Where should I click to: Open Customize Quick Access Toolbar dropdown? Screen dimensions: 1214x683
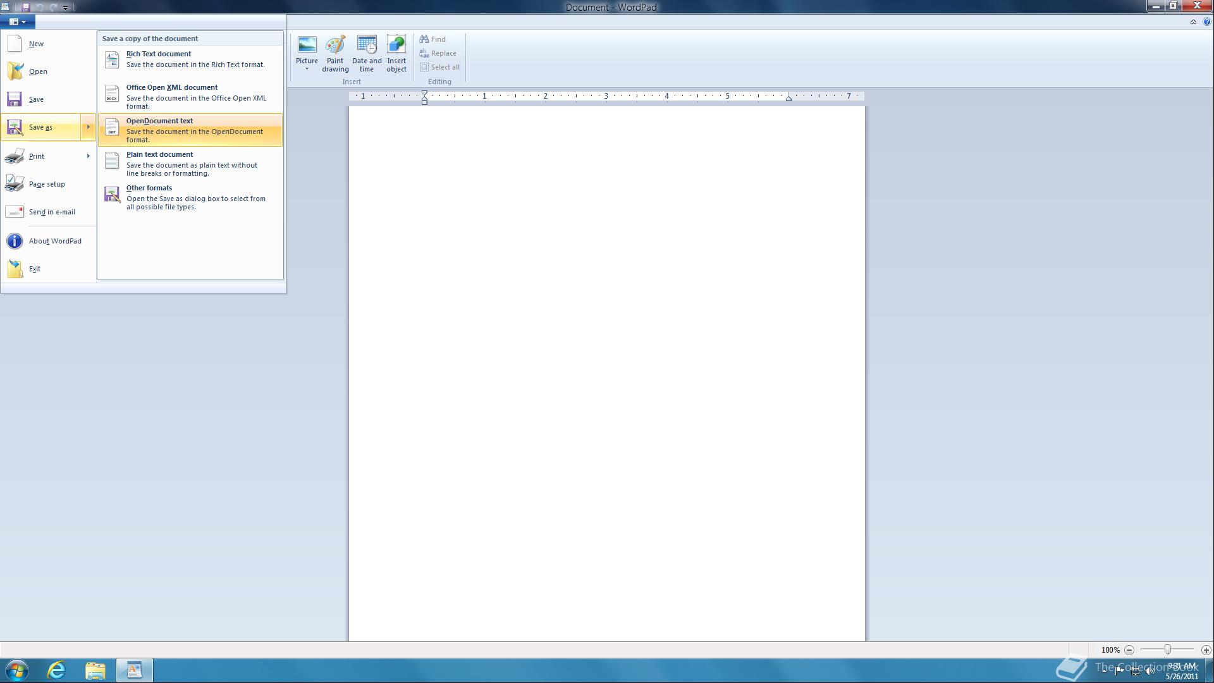click(x=65, y=8)
